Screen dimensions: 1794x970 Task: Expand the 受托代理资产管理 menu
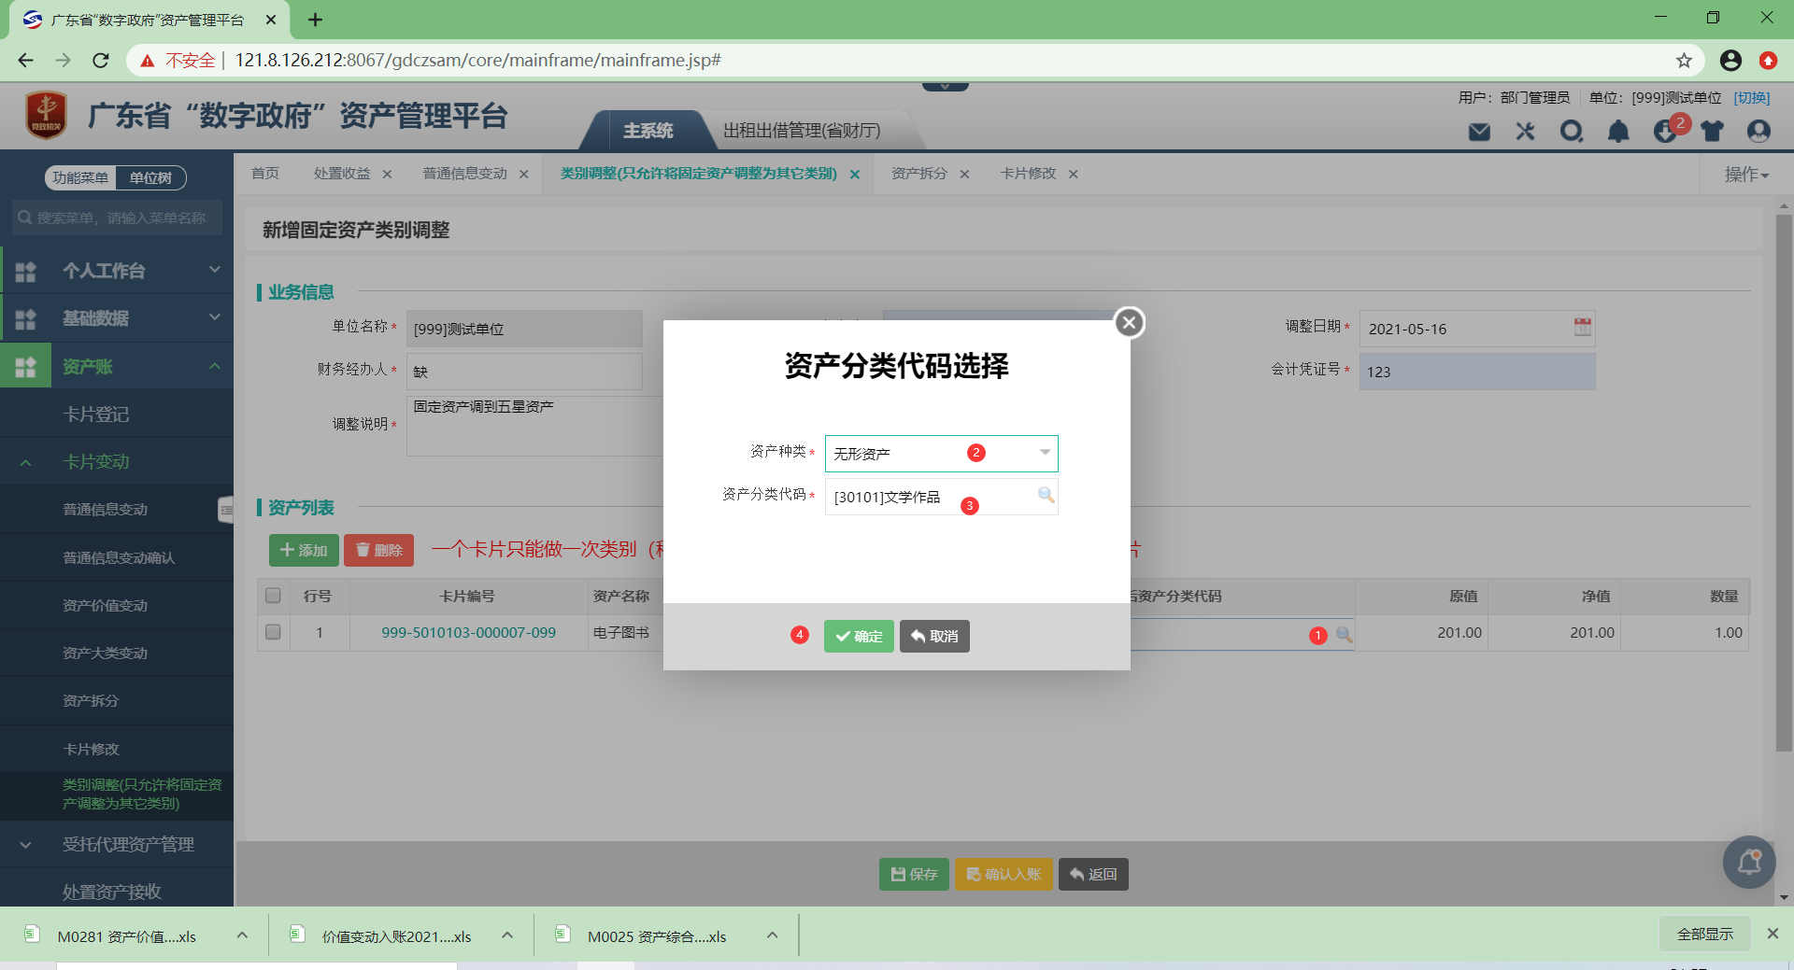pyautogui.click(x=117, y=845)
